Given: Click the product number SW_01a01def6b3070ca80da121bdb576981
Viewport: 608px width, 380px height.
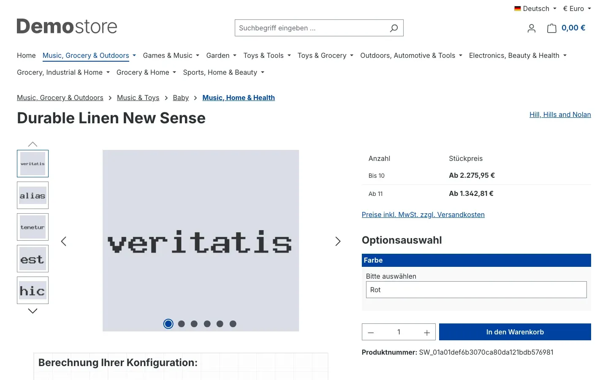Looking at the screenshot, I should point(486,352).
